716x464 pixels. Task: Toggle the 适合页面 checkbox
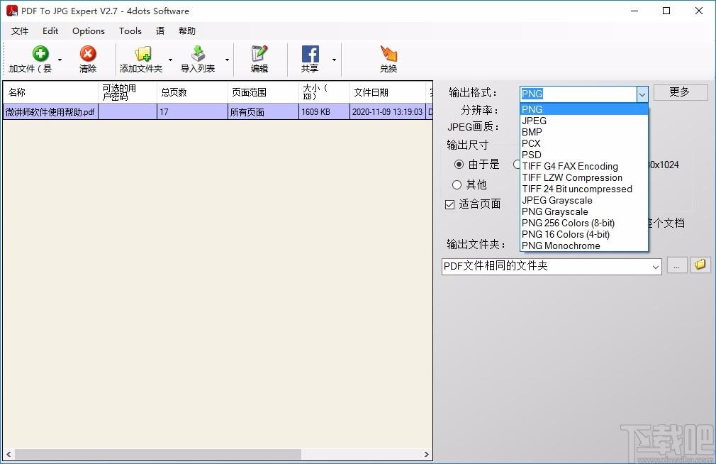coord(449,204)
